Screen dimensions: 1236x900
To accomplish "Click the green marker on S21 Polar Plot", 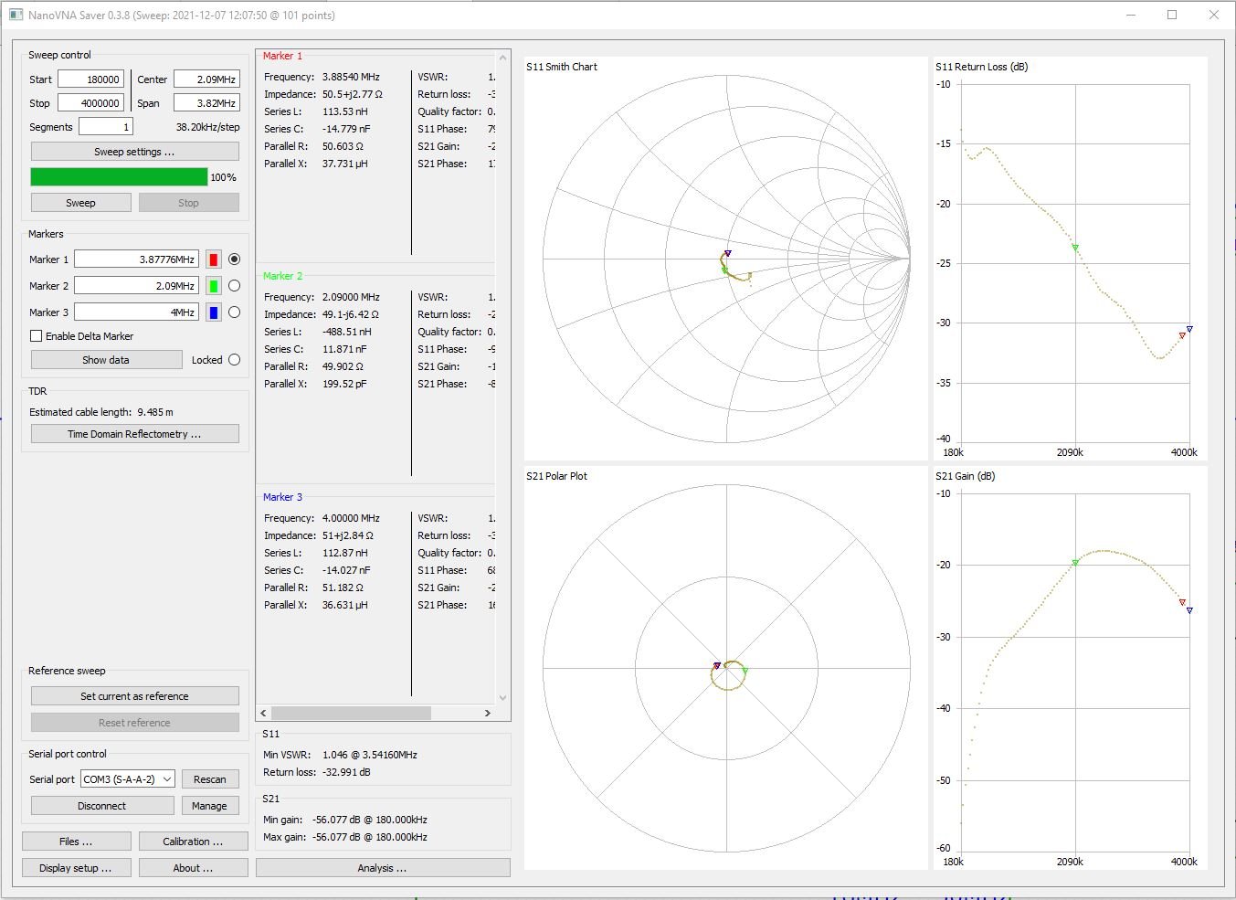I will point(745,672).
